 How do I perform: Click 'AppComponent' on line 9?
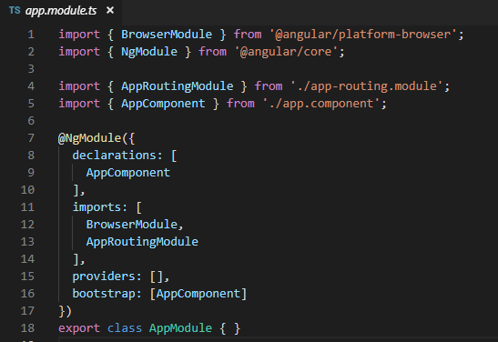(x=128, y=173)
